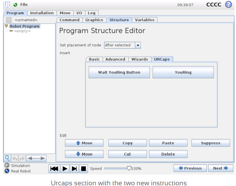Viewport: 236px width, 186px height.
Task: Start the program with the play button
Action: 65,169
